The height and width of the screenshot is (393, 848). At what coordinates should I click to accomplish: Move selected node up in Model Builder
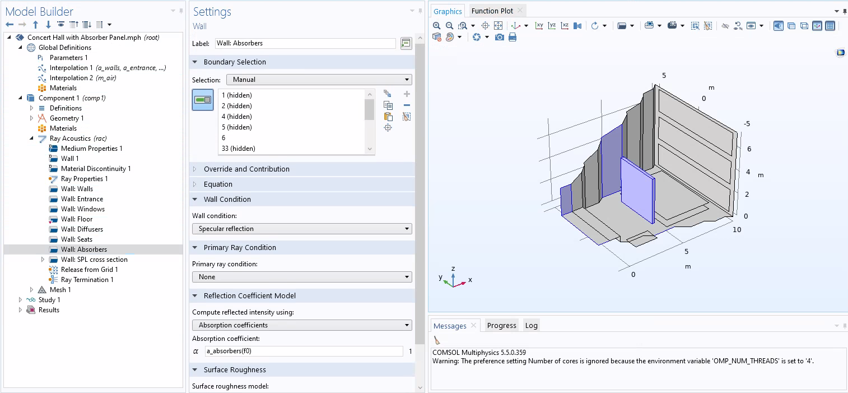tap(35, 25)
